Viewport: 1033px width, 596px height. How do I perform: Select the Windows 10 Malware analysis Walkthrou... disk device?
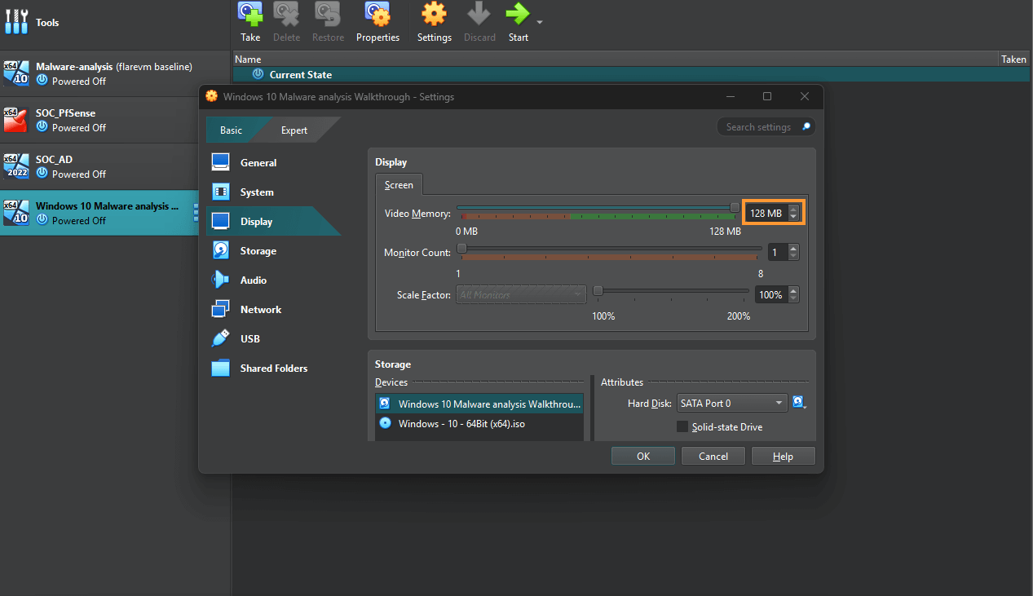pos(480,404)
